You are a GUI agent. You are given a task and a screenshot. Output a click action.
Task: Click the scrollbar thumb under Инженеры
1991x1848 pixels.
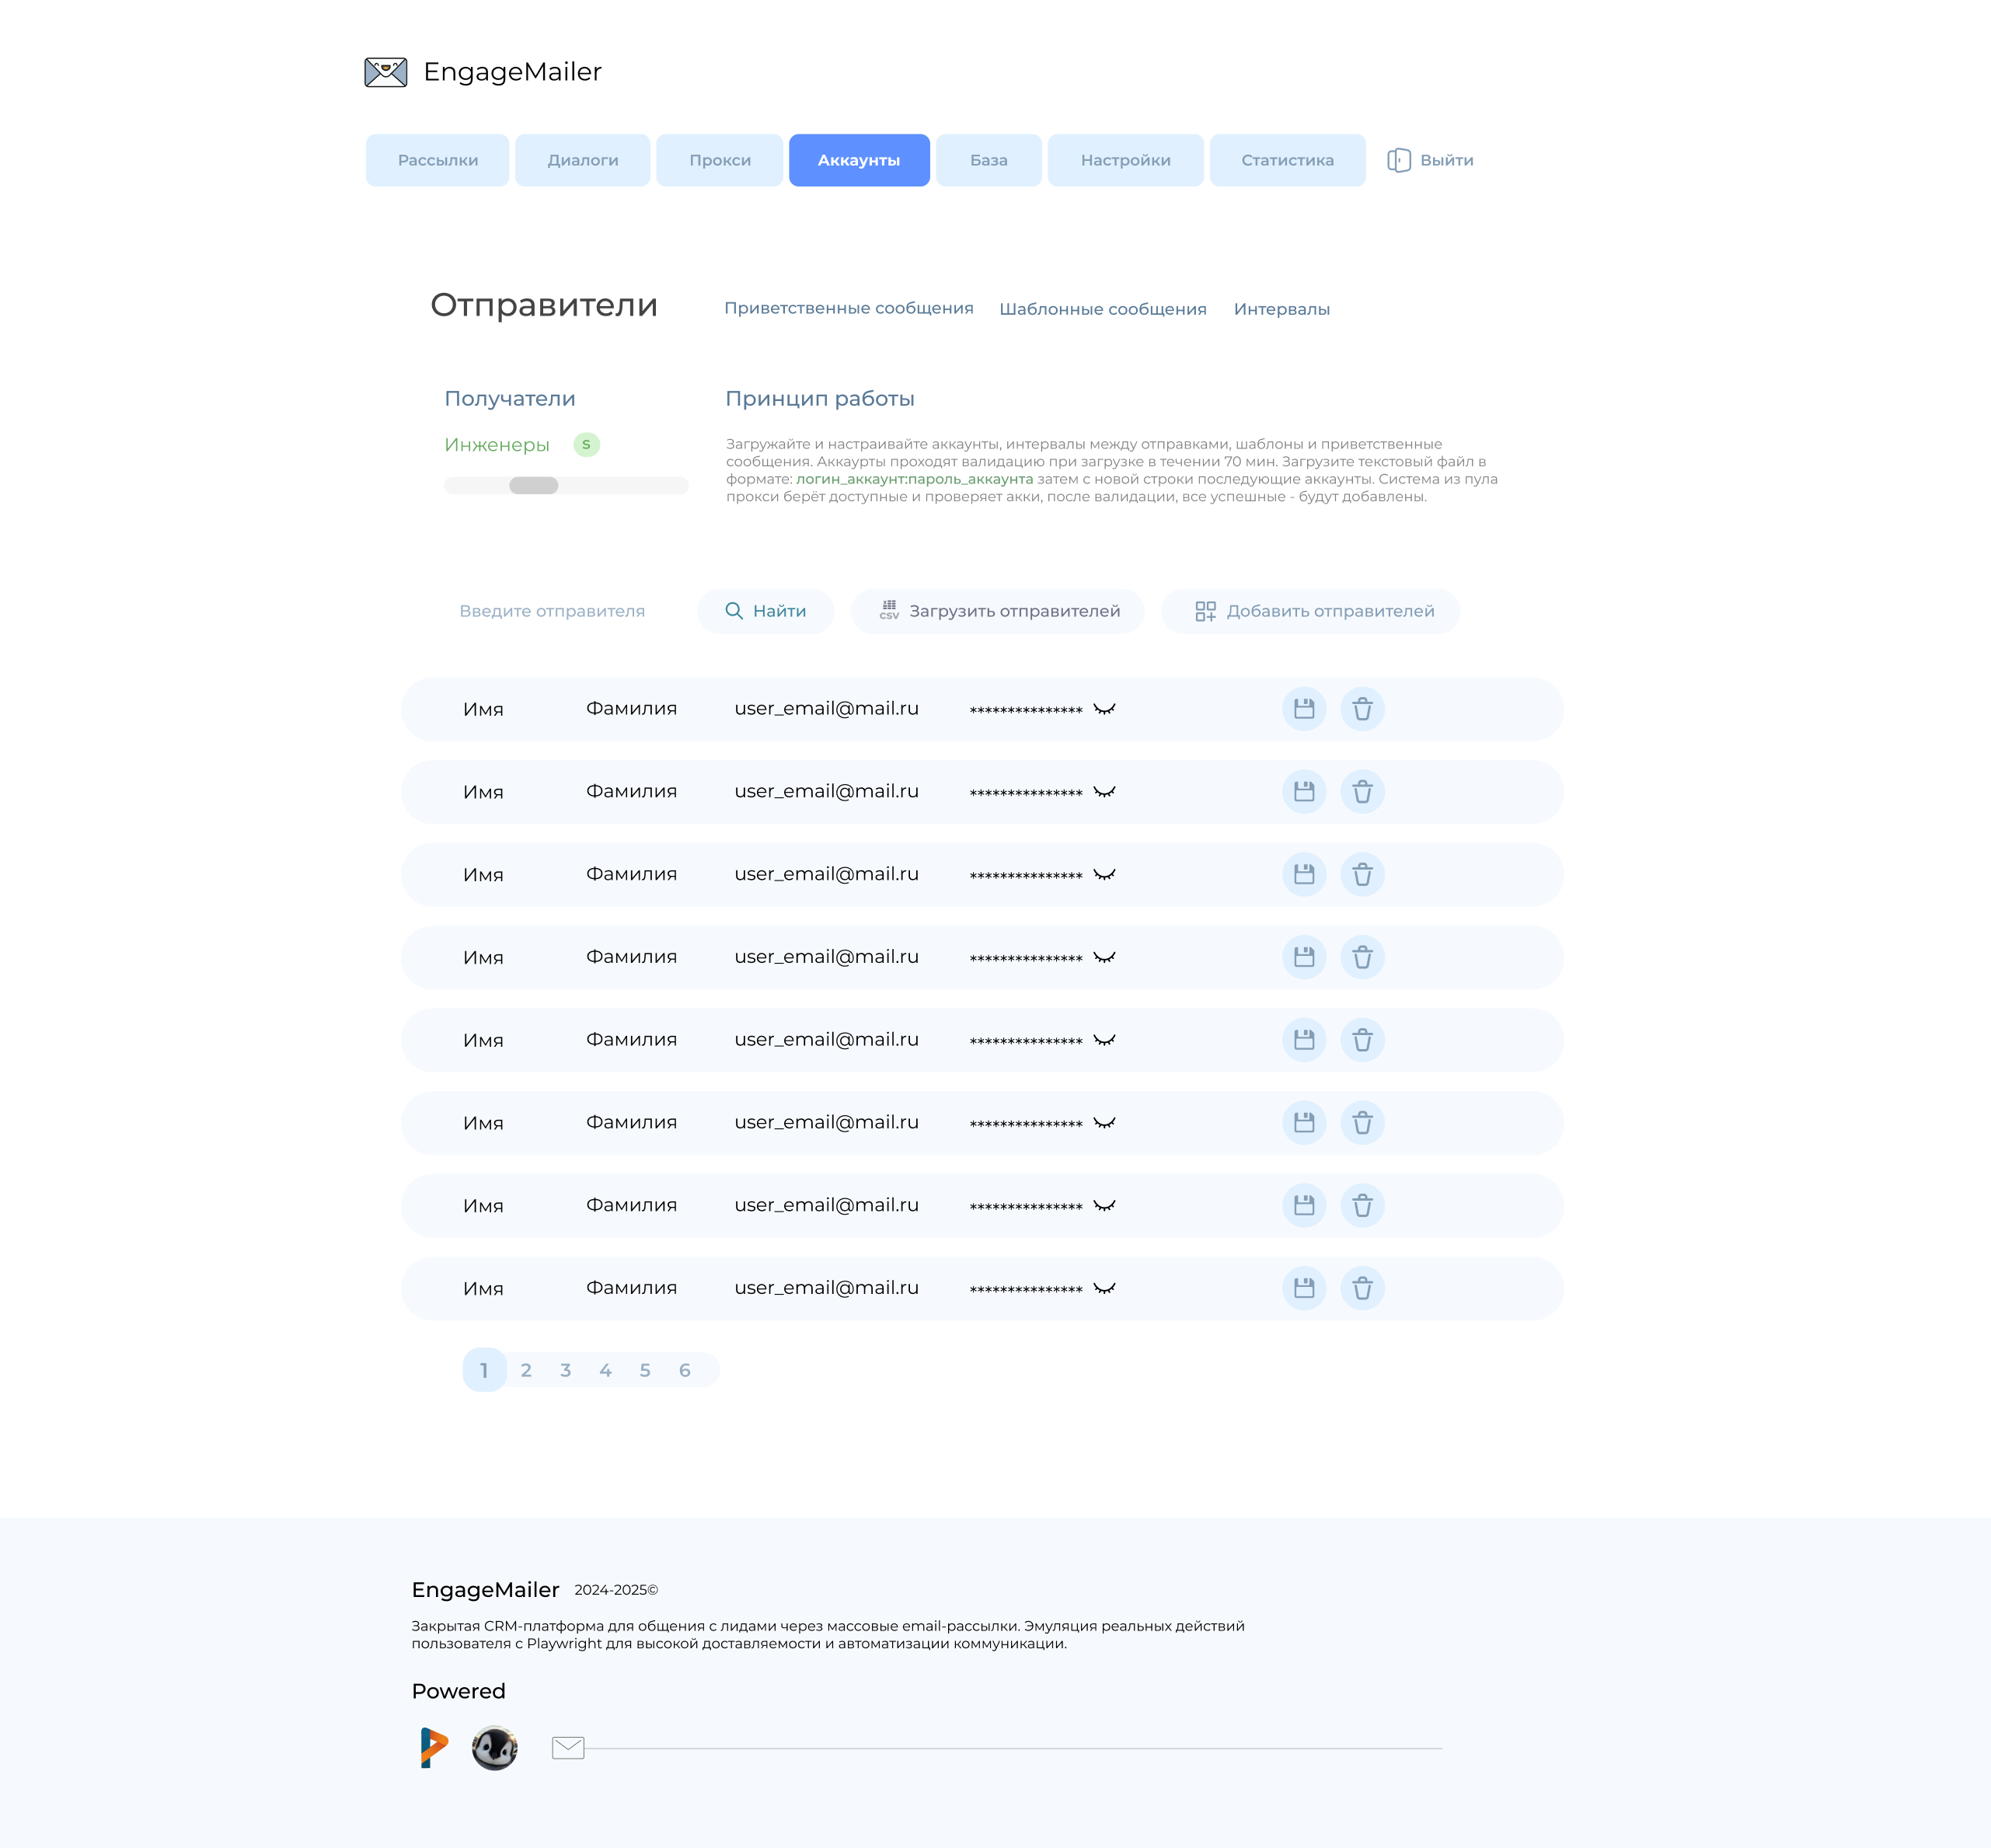tap(534, 485)
